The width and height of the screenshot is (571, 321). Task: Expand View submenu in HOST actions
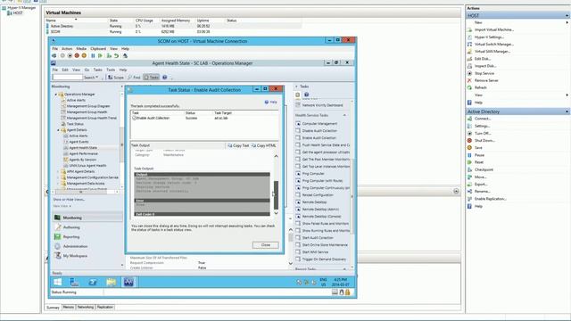(x=567, y=95)
